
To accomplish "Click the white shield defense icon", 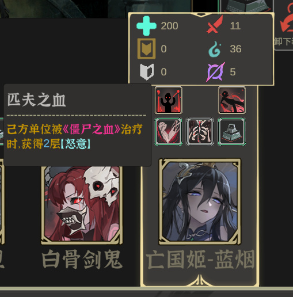I will 147,71.
